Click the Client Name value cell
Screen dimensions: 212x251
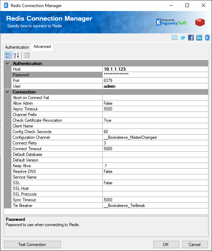155,126
